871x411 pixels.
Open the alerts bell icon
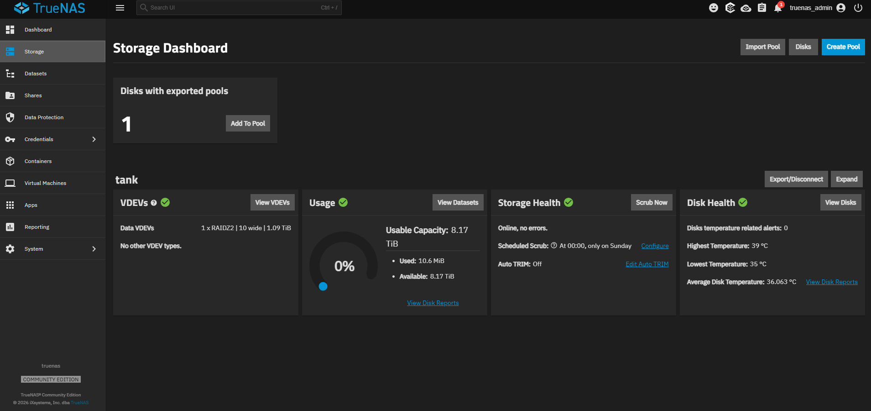pyautogui.click(x=778, y=8)
